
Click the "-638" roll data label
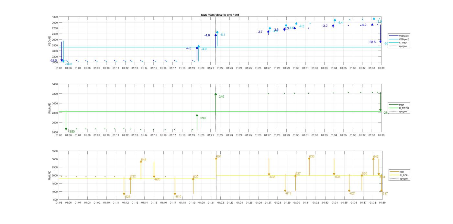click(272, 177)
